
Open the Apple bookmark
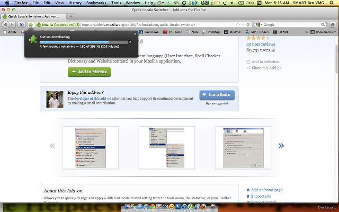[10, 32]
